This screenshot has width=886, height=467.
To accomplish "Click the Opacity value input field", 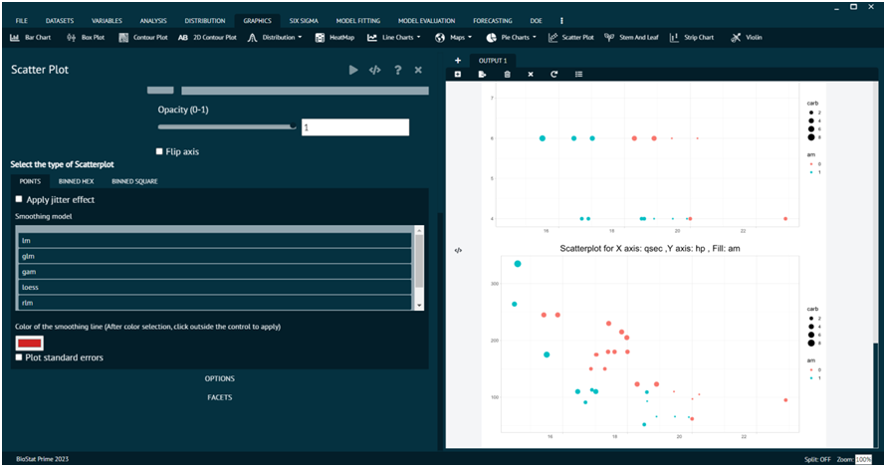I will pyautogui.click(x=354, y=127).
